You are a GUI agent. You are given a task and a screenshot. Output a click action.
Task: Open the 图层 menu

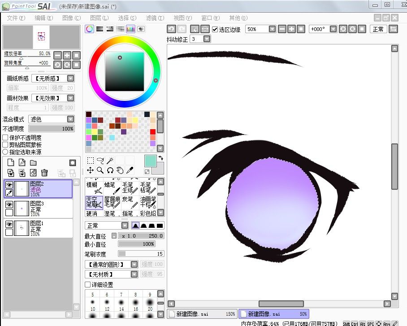pos(99,18)
